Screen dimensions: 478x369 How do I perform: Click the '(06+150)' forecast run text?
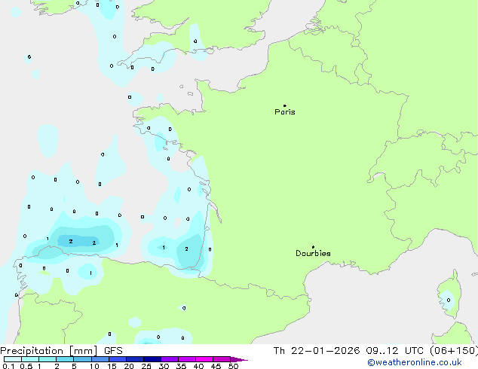pos(454,351)
